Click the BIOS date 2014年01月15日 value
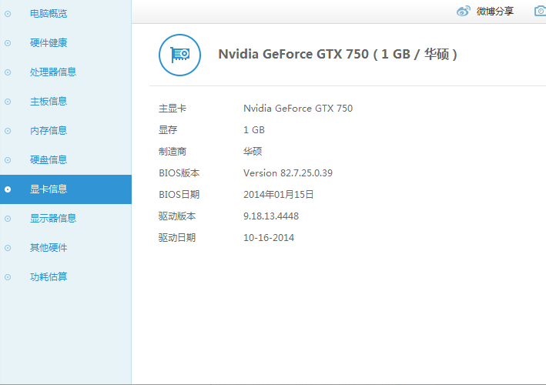Screen dimensions: 546x385 click(278, 195)
